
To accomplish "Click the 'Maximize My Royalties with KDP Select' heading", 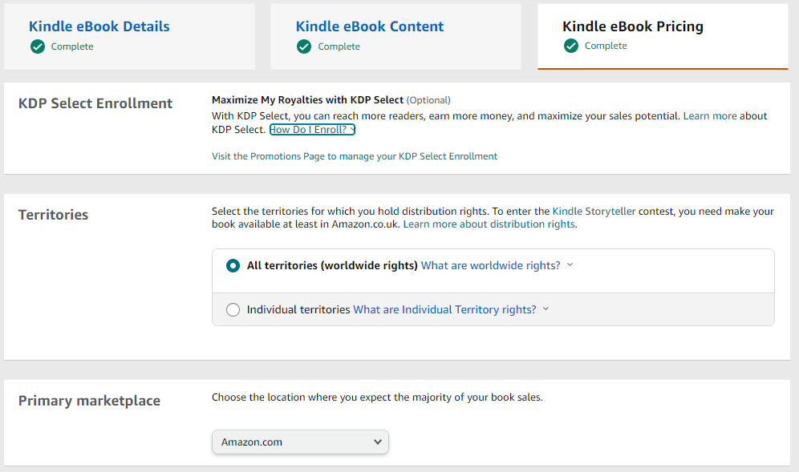I will (x=307, y=100).
